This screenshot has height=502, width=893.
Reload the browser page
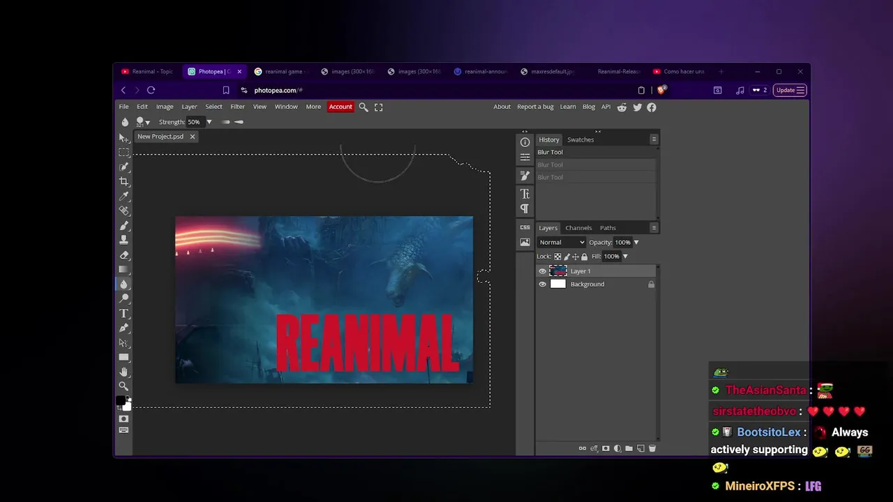(151, 90)
